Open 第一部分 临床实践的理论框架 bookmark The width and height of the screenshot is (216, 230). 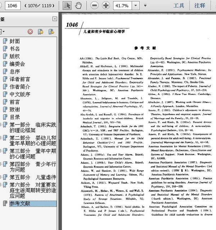33,127
